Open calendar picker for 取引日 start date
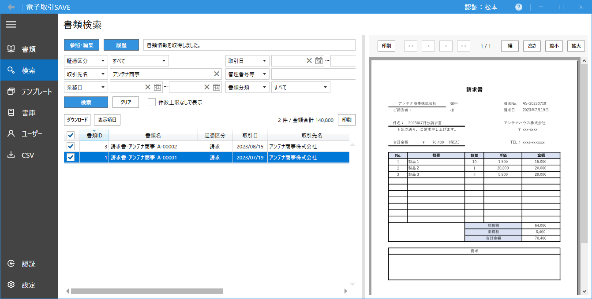 [x=319, y=61]
